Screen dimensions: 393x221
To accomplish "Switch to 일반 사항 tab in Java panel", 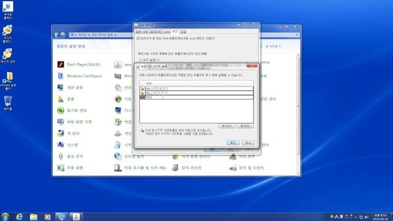I will (142, 32).
